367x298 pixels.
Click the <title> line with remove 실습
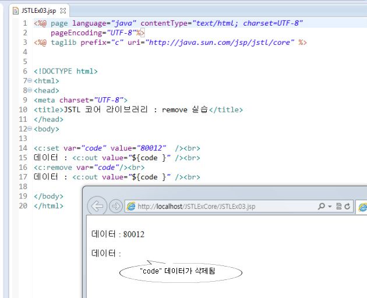tap(138, 109)
